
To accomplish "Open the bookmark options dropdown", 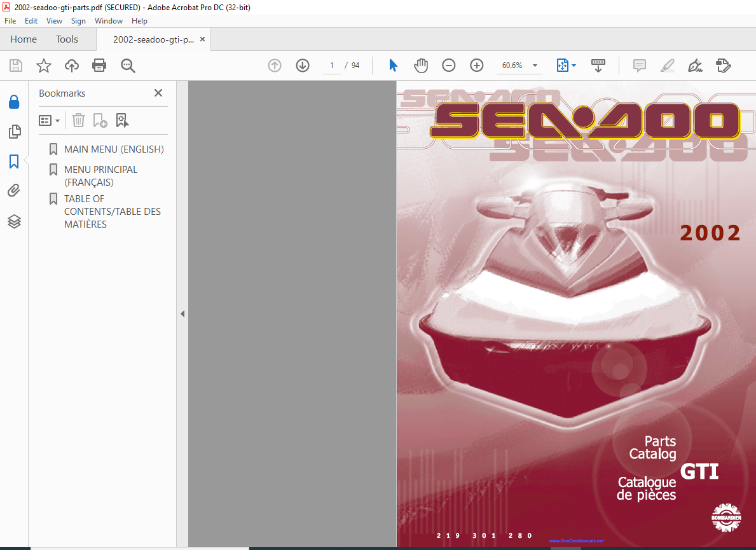I will tap(49, 120).
